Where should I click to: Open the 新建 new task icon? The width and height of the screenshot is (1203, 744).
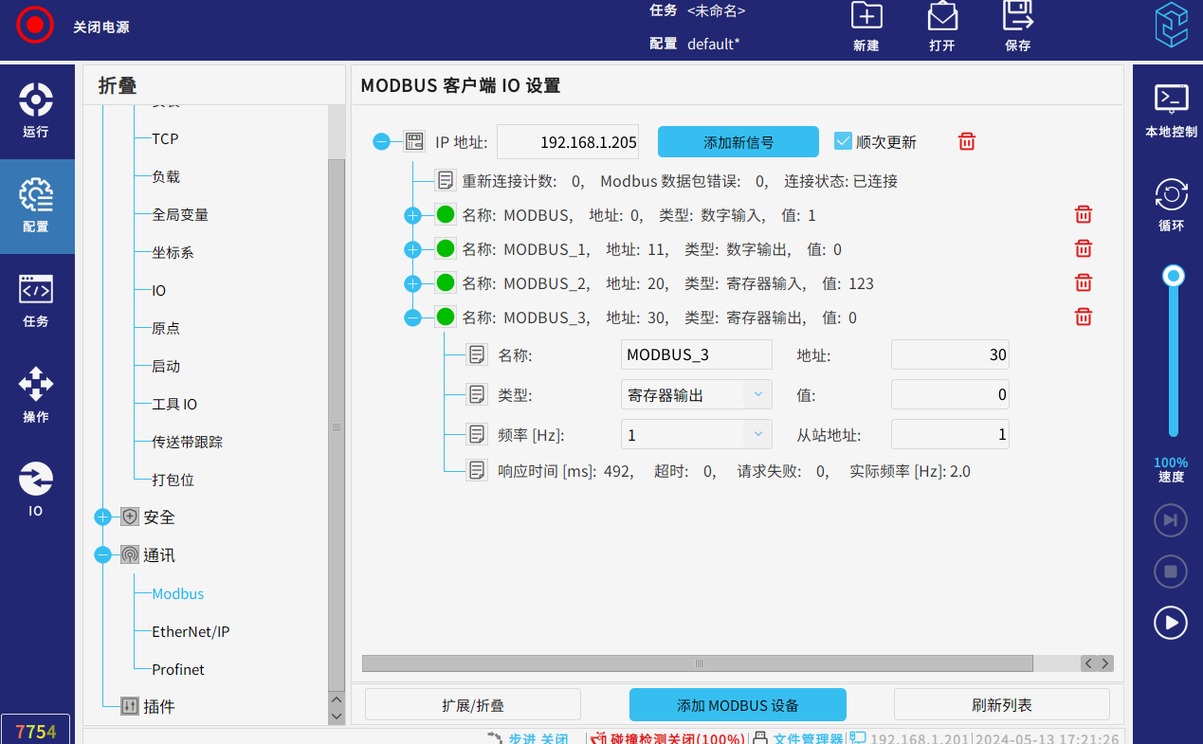[x=866, y=17]
